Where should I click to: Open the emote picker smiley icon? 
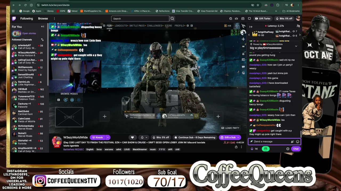[298, 142]
